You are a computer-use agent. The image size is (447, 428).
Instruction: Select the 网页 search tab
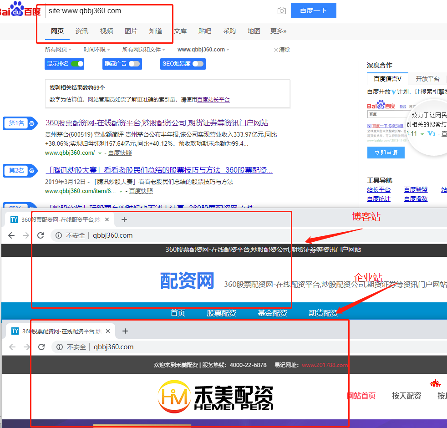(57, 31)
